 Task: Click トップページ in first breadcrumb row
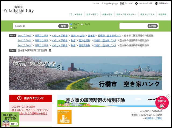[24, 35]
